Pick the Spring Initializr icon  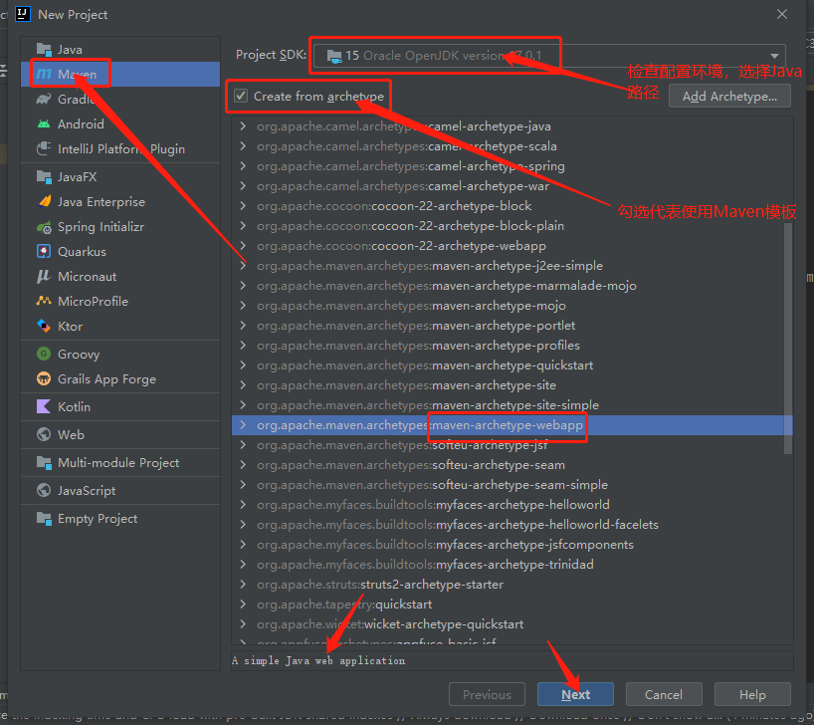pyautogui.click(x=44, y=227)
